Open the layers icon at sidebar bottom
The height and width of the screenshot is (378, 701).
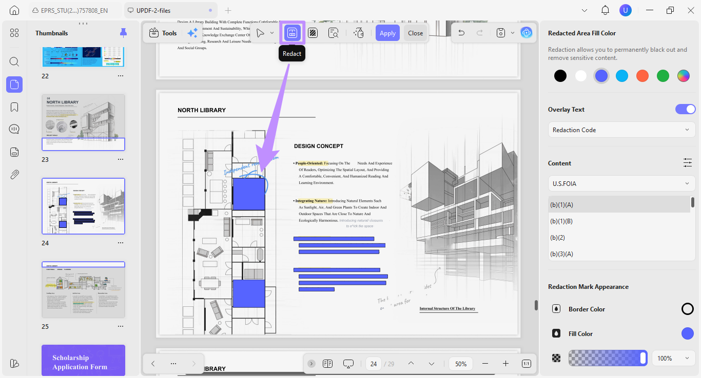pyautogui.click(x=14, y=363)
